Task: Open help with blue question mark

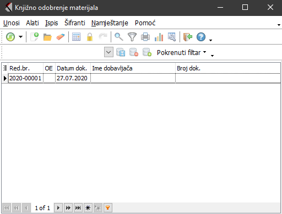Action: point(201,37)
